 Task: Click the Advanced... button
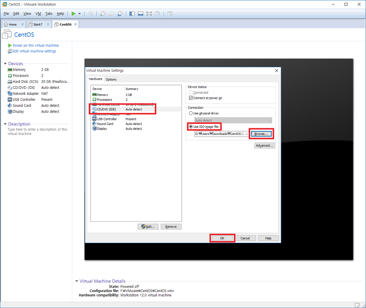[264, 145]
